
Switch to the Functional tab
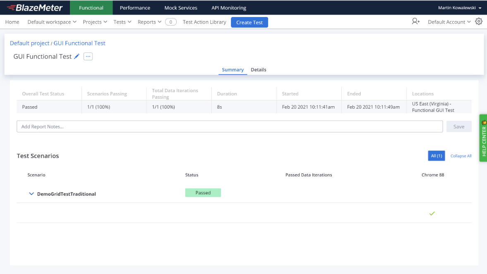tap(91, 8)
